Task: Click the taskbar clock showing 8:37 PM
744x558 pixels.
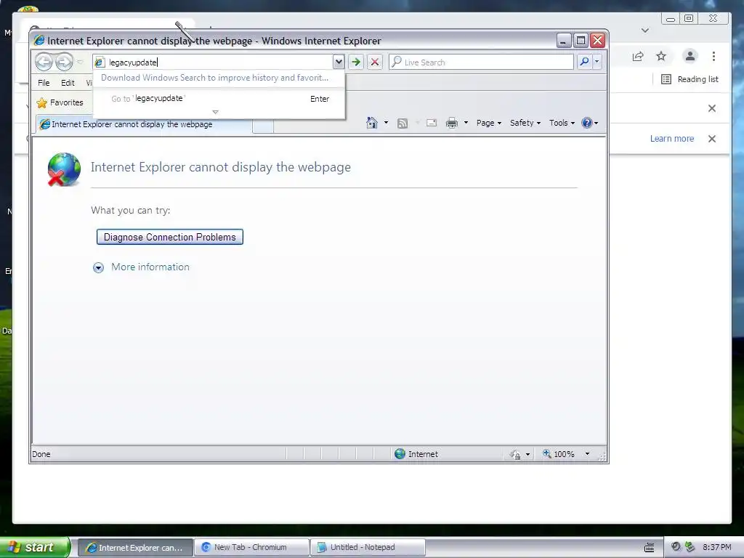Action: coord(717,547)
